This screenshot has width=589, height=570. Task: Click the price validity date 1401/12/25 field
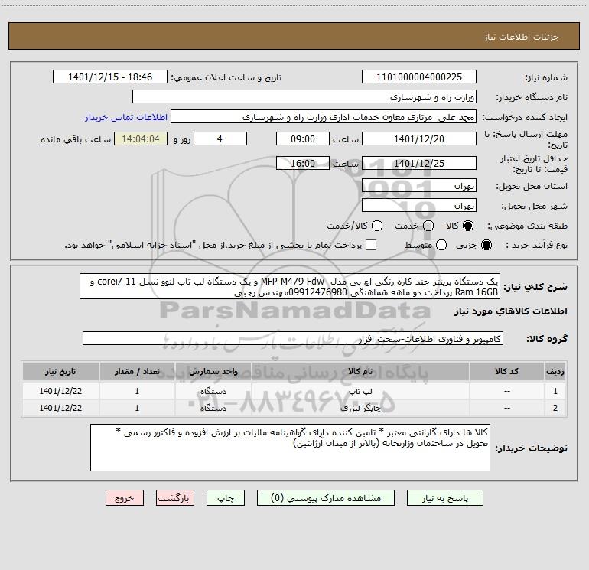(419, 163)
